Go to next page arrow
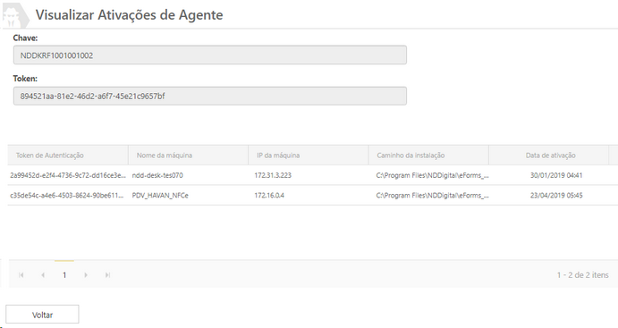This screenshot has height=328, width=618. coord(86,275)
